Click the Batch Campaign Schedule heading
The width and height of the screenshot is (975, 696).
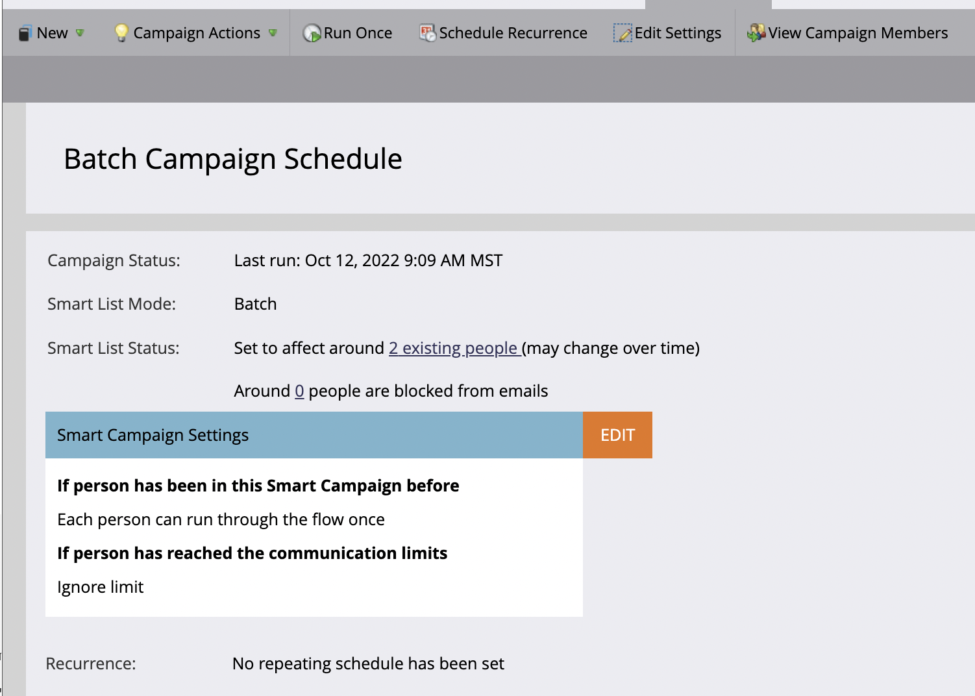pos(233,159)
